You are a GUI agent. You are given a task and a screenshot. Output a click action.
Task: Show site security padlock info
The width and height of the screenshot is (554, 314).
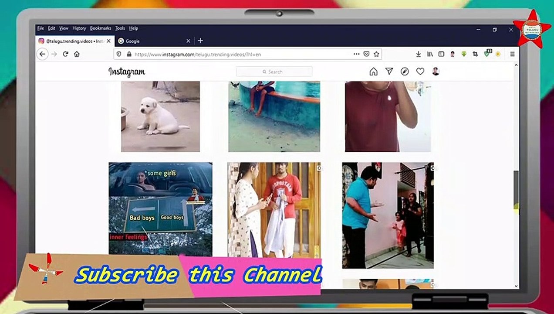(x=129, y=54)
